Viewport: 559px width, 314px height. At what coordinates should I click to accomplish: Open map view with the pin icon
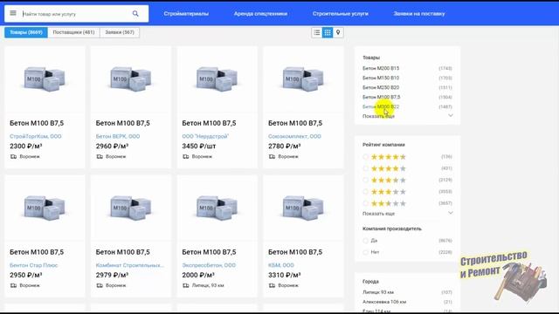[x=338, y=32]
